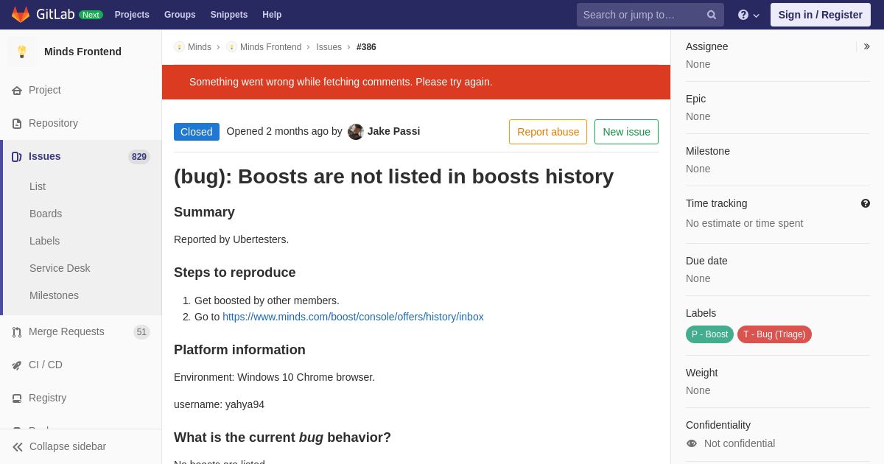This screenshot has height=464, width=884.
Task: Open the issues List submenu
Action: tap(38, 186)
